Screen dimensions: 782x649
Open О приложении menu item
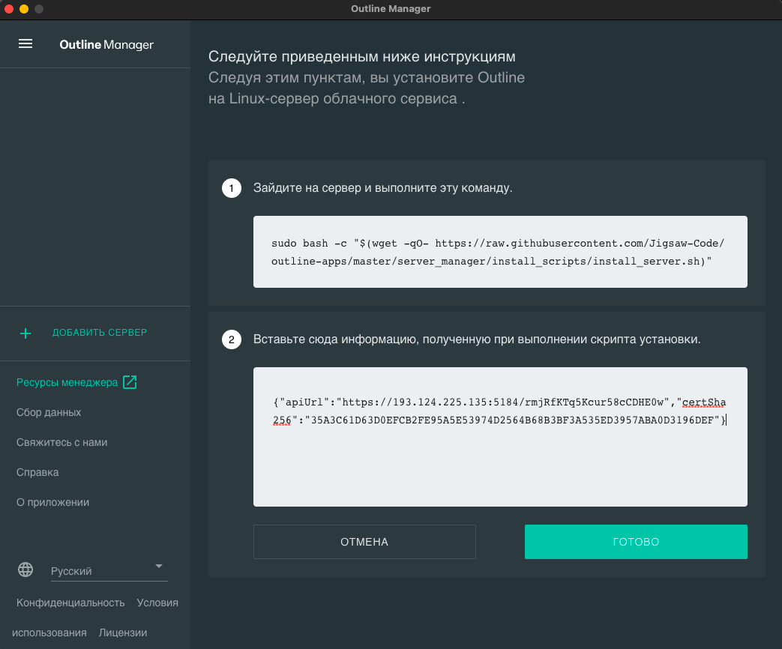tap(53, 502)
